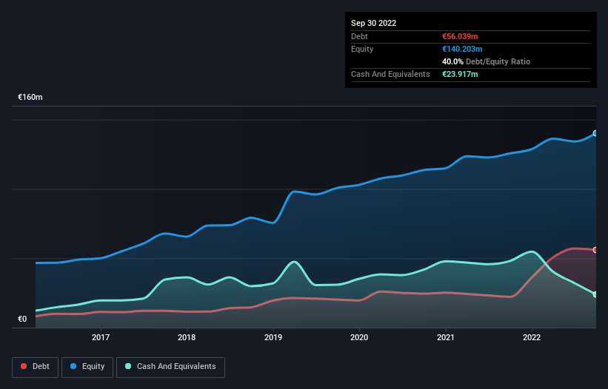This screenshot has width=608, height=389.
Task: Toggle the Equity series legend button
Action: tap(87, 367)
